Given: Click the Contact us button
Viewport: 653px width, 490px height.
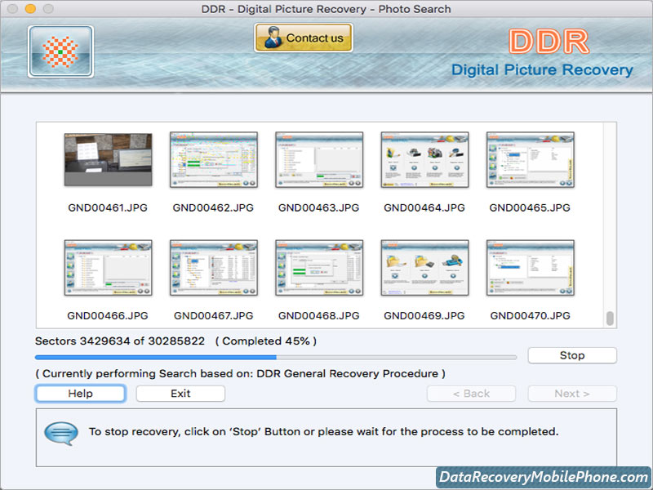Looking at the screenshot, I should (303, 38).
